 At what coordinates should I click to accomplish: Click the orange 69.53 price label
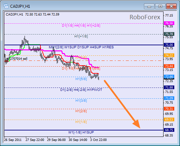169,120
